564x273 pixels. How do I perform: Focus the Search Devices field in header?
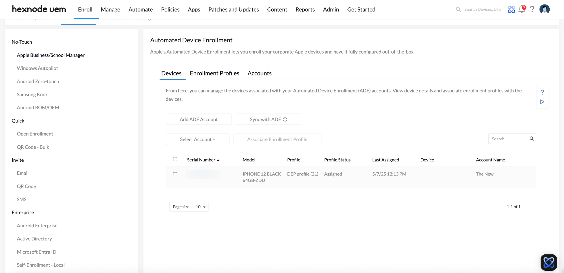point(482,10)
